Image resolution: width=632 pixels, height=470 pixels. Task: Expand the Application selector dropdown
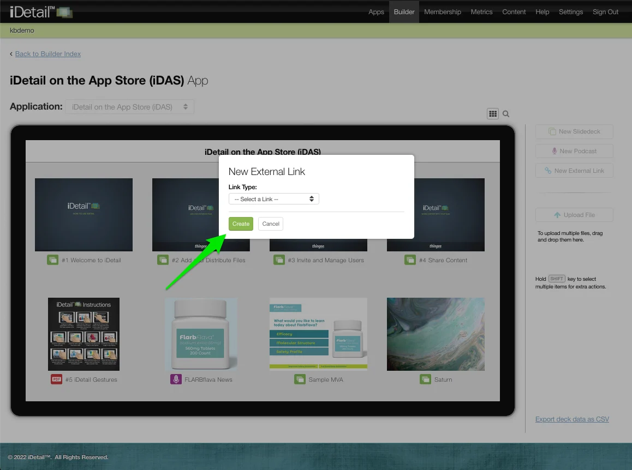[x=130, y=107]
